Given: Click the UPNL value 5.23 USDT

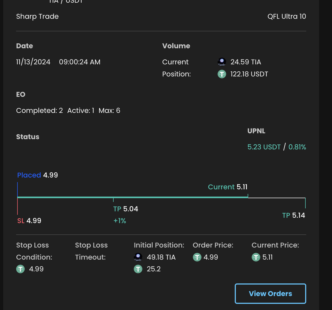Looking at the screenshot, I should (264, 147).
